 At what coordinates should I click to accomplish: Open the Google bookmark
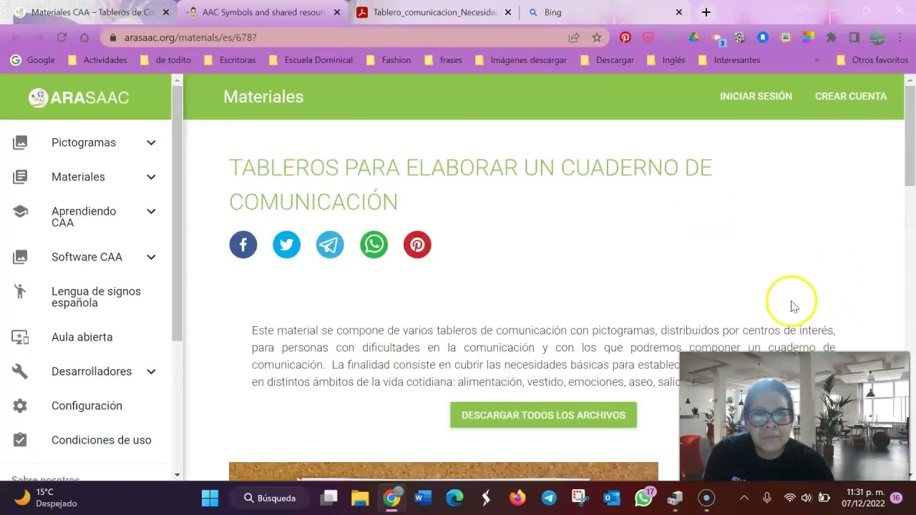point(32,60)
